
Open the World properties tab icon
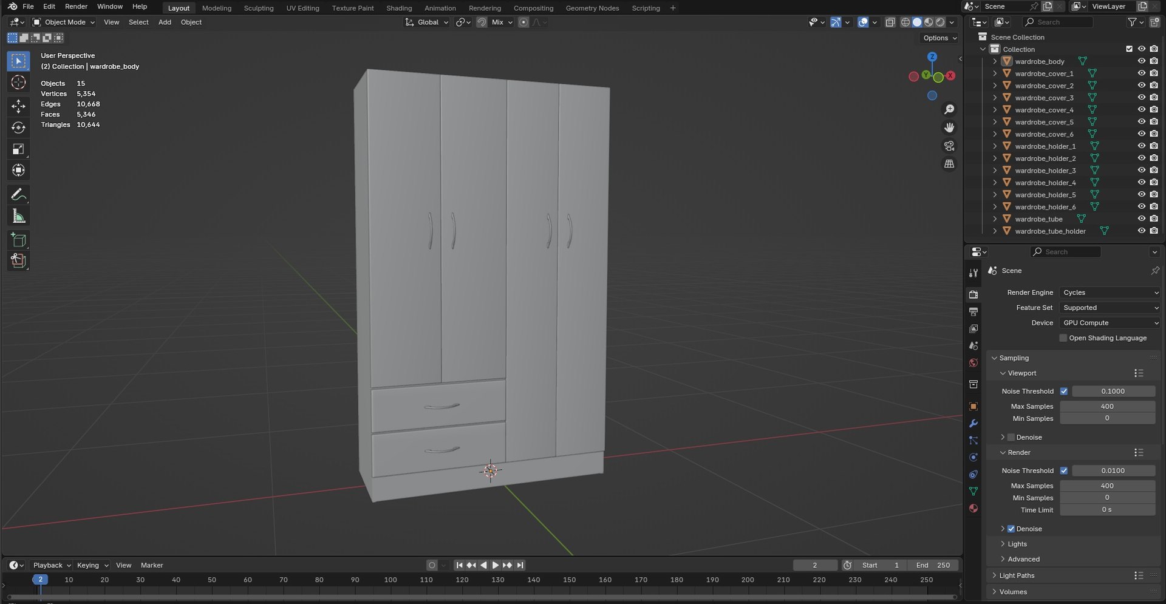tap(973, 362)
